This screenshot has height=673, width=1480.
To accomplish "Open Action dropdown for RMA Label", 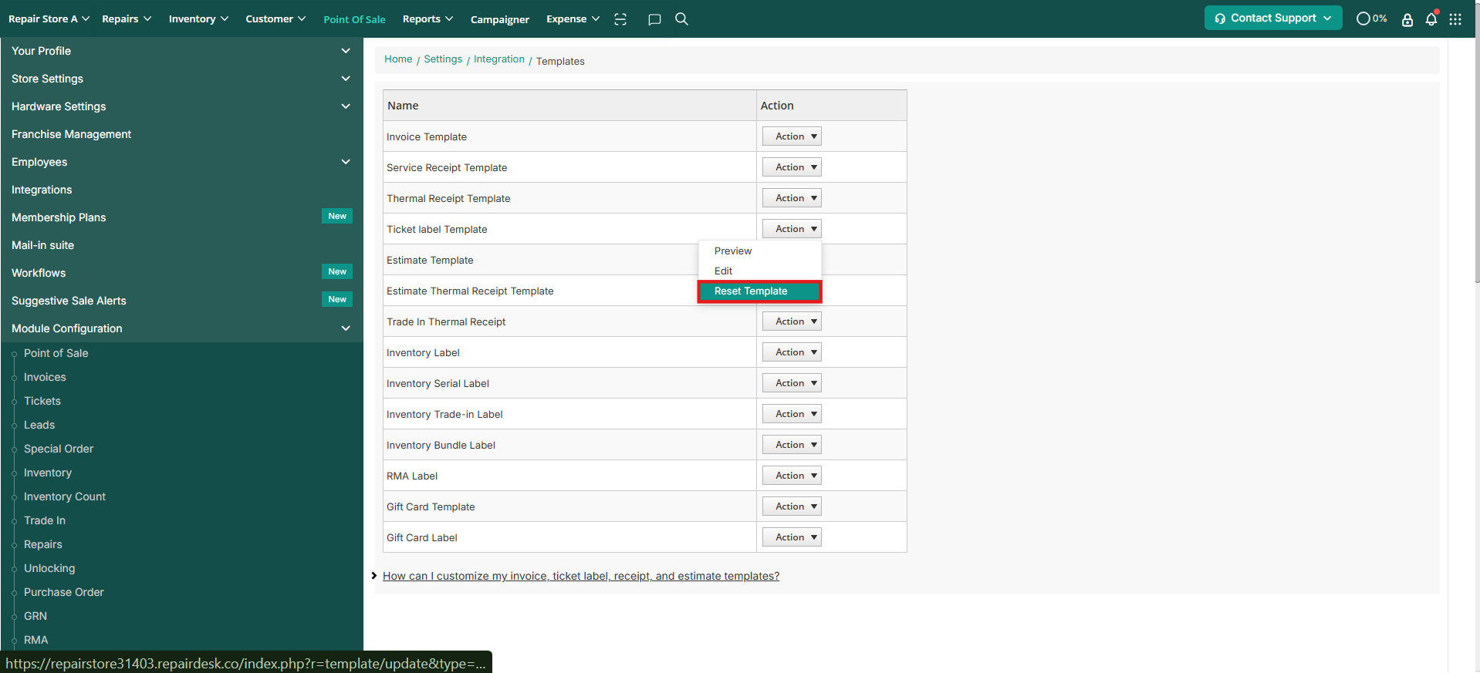I will tap(792, 476).
